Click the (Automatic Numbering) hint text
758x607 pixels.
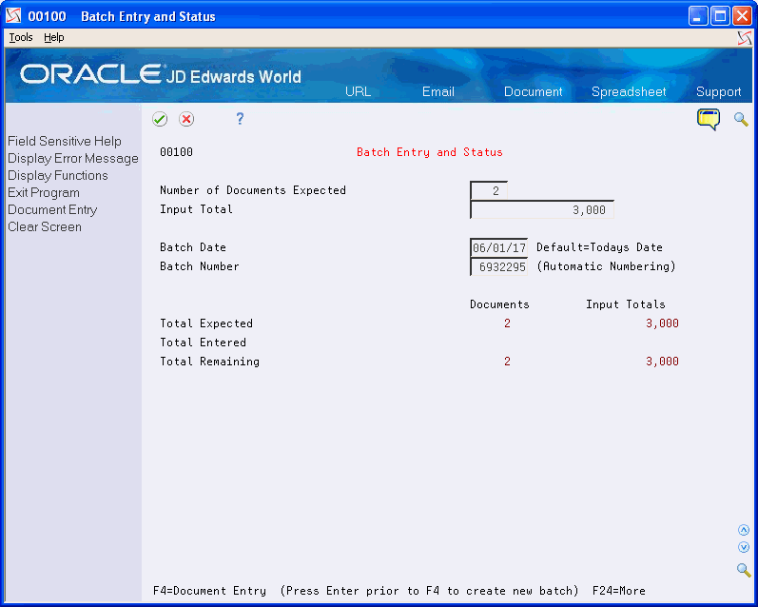(606, 266)
